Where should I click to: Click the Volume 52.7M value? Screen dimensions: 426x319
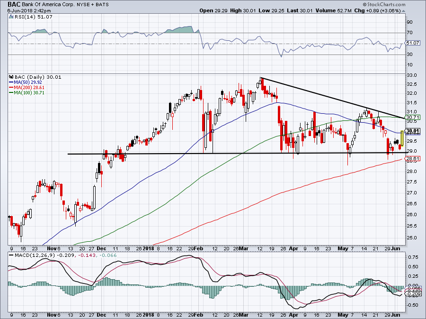[334, 10]
